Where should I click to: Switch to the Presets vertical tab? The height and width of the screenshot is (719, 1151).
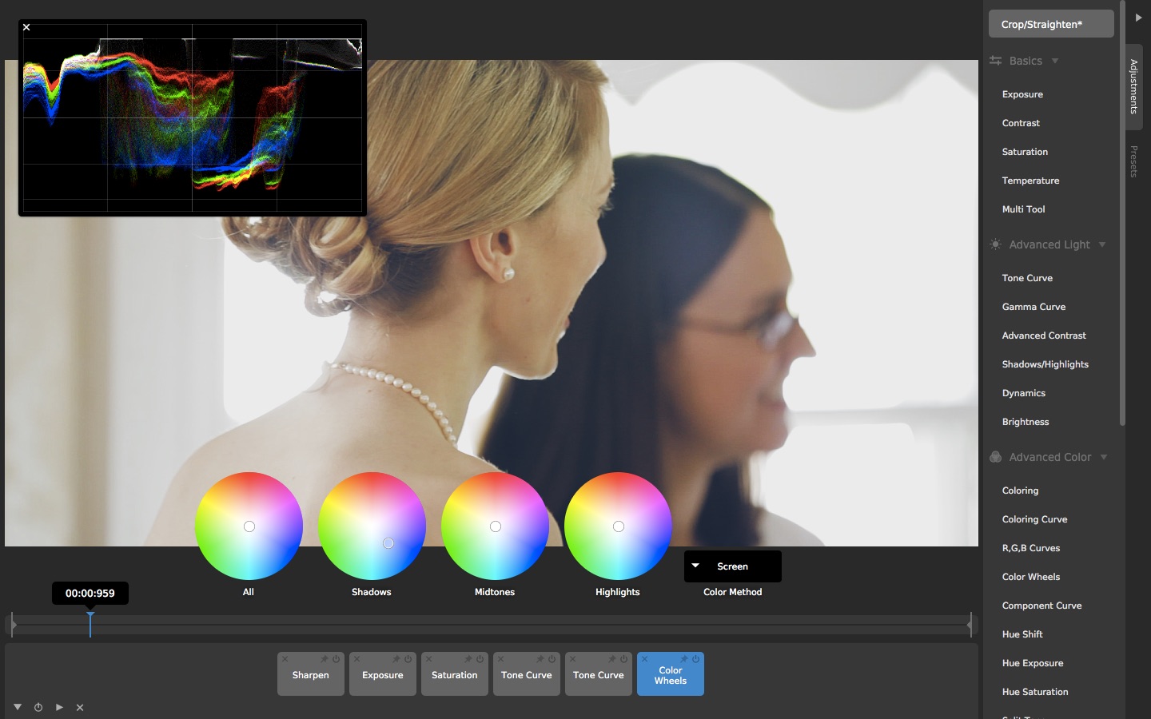click(1133, 161)
